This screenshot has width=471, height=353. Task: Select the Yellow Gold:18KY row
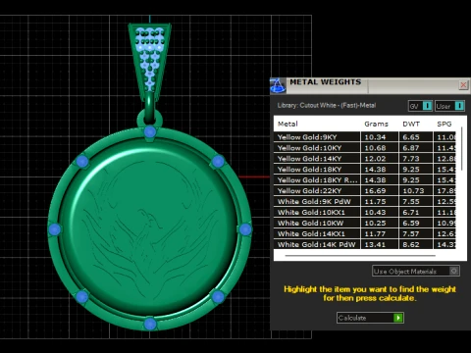(x=365, y=170)
